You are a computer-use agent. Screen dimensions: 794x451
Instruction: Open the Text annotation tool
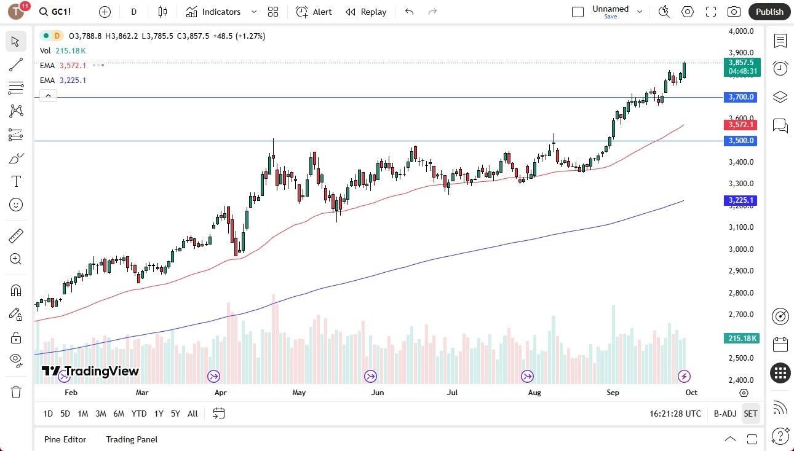[x=15, y=181]
